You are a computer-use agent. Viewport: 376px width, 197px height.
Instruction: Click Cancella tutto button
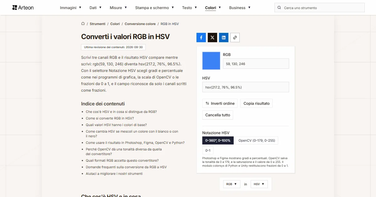[217, 115]
